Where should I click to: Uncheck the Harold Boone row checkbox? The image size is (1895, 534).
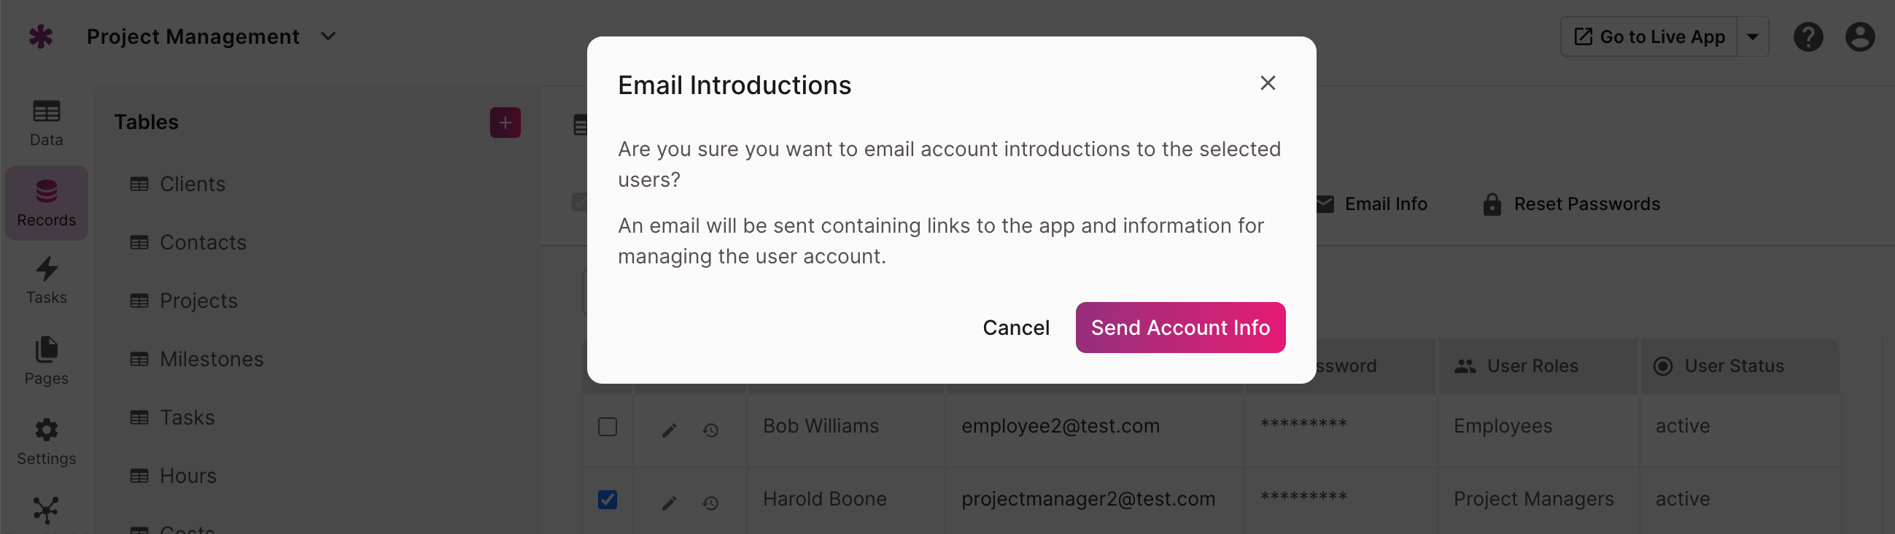(607, 500)
